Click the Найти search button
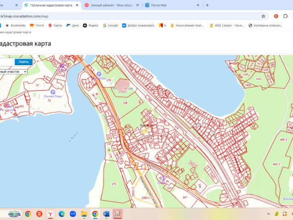Image resolution: width=293 pixels, height=220 pixels. coord(23,62)
